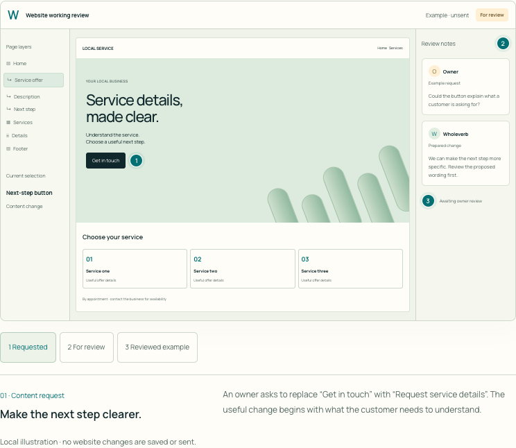
Task: Click the 'Choose your service' heading
Action: [112, 237]
